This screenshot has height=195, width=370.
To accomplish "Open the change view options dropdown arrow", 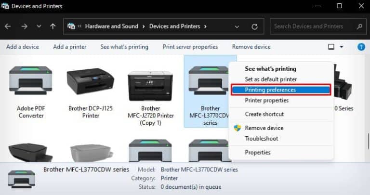I will (x=342, y=47).
